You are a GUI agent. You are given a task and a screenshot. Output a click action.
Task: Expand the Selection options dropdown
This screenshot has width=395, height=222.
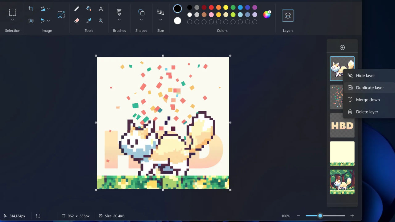point(12,20)
